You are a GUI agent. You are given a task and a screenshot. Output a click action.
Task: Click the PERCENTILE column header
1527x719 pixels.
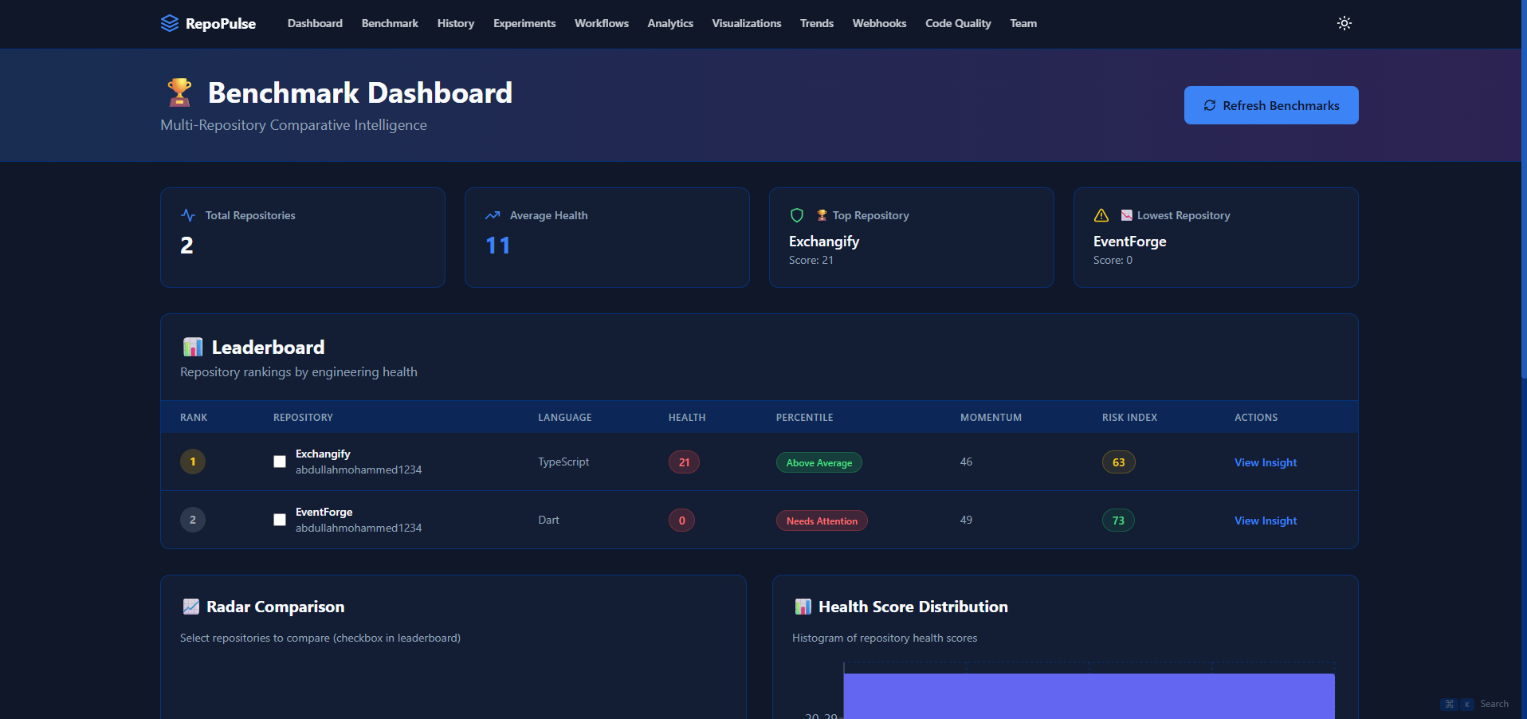pos(804,417)
